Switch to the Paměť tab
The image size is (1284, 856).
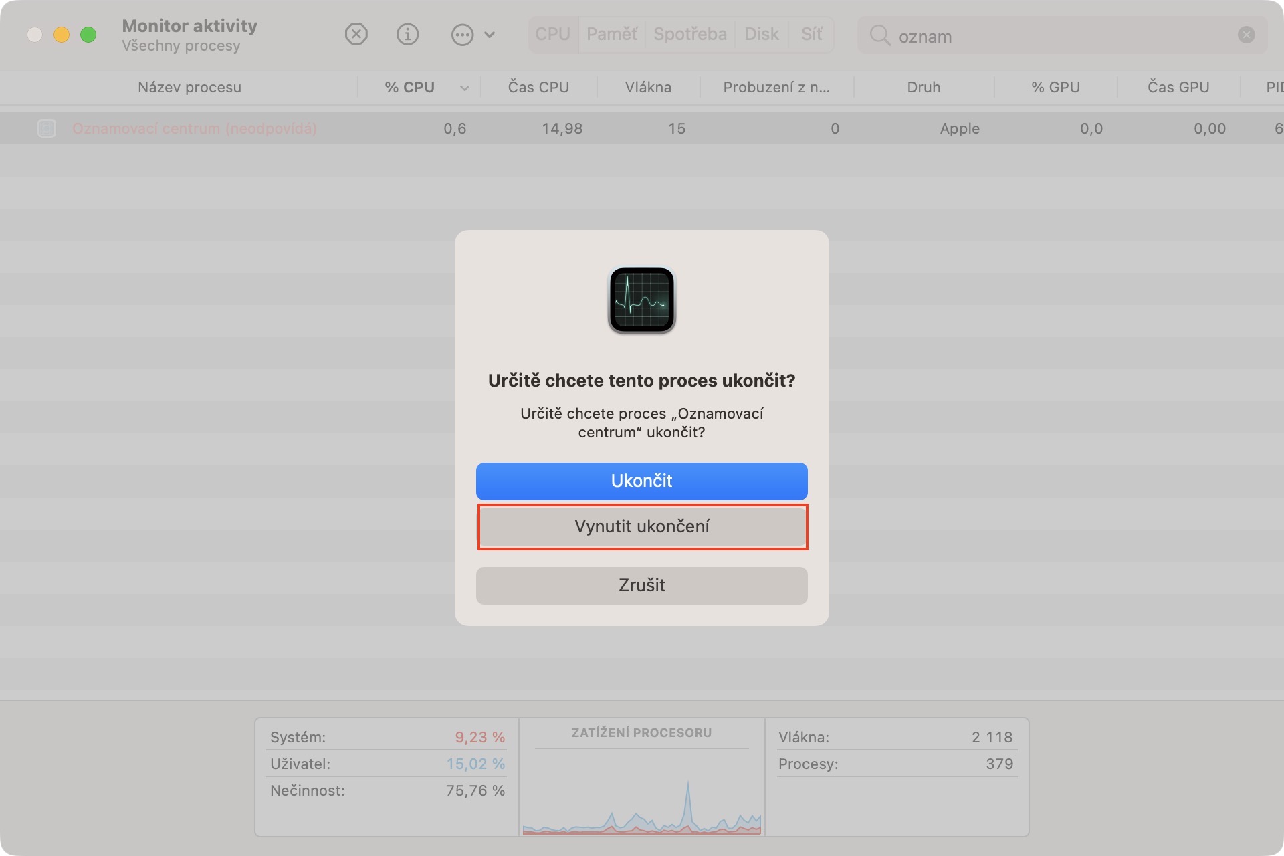coord(611,34)
